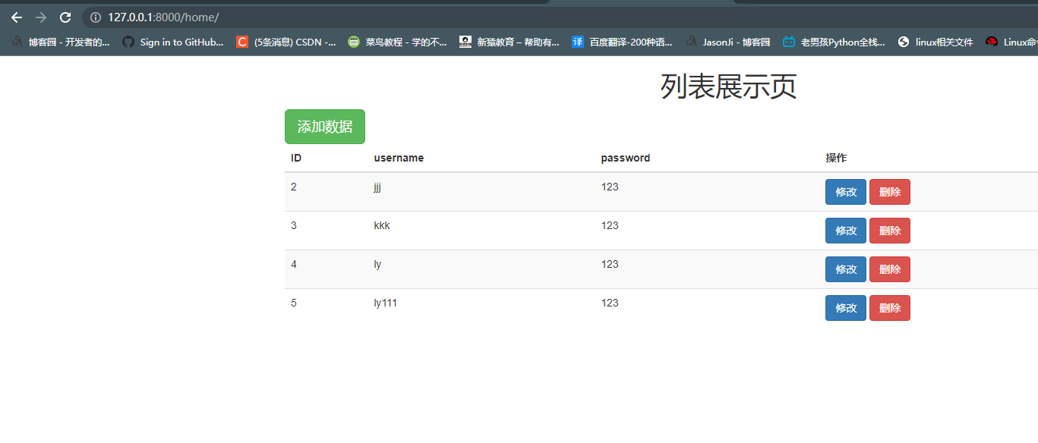The image size is (1038, 443).
Task: Open the JasonJi - 博客园 bookmark
Action: 727,42
